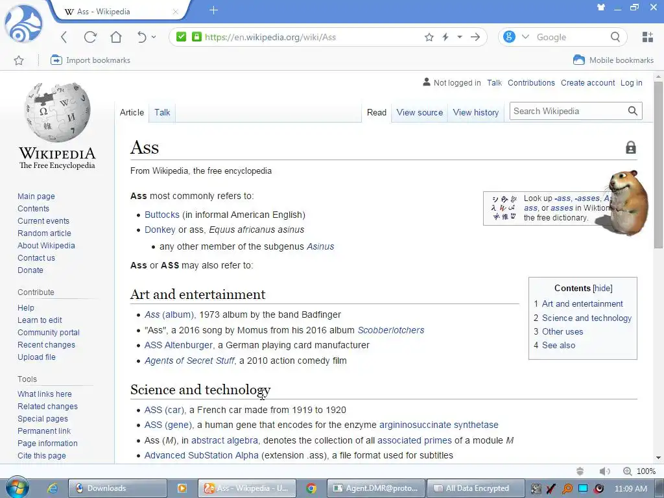Expand the address bar dropdown arrow
Screen dimensions: 664x498
(460, 37)
